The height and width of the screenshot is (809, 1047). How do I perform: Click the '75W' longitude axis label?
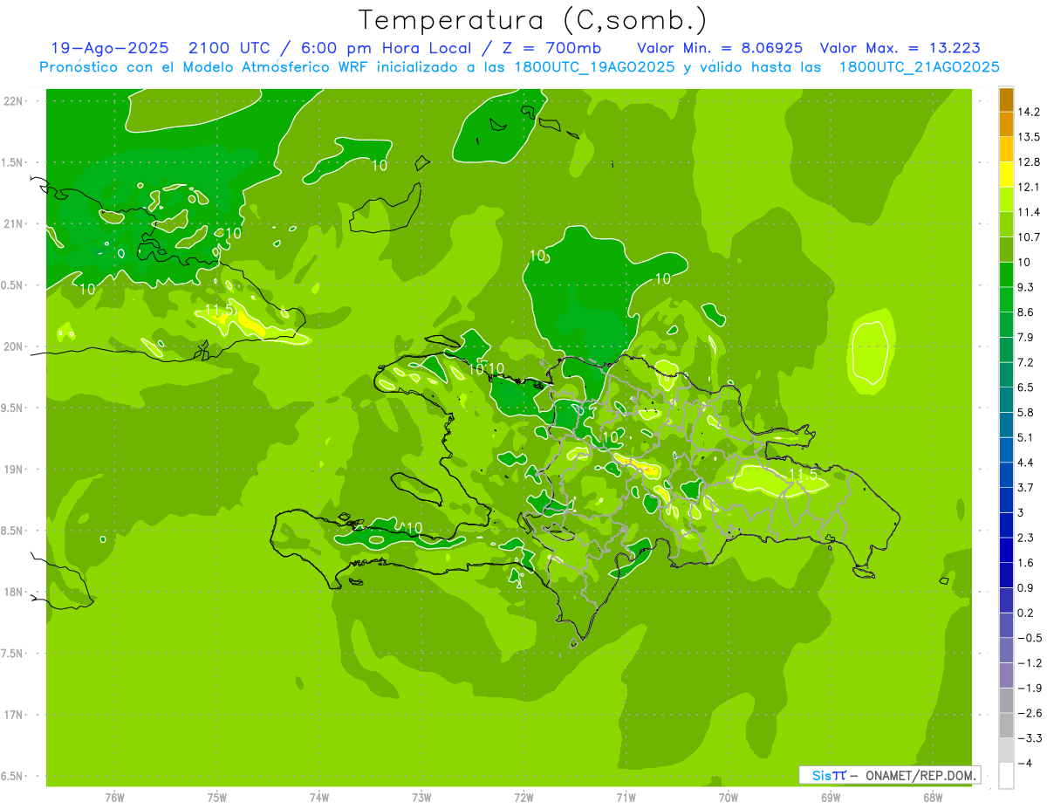click(217, 798)
